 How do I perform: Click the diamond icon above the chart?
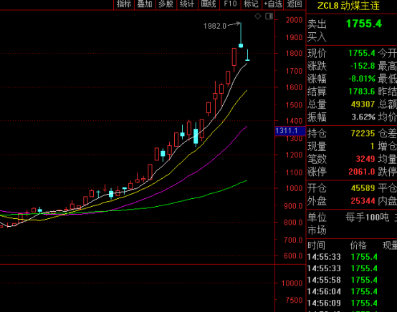[258, 16]
